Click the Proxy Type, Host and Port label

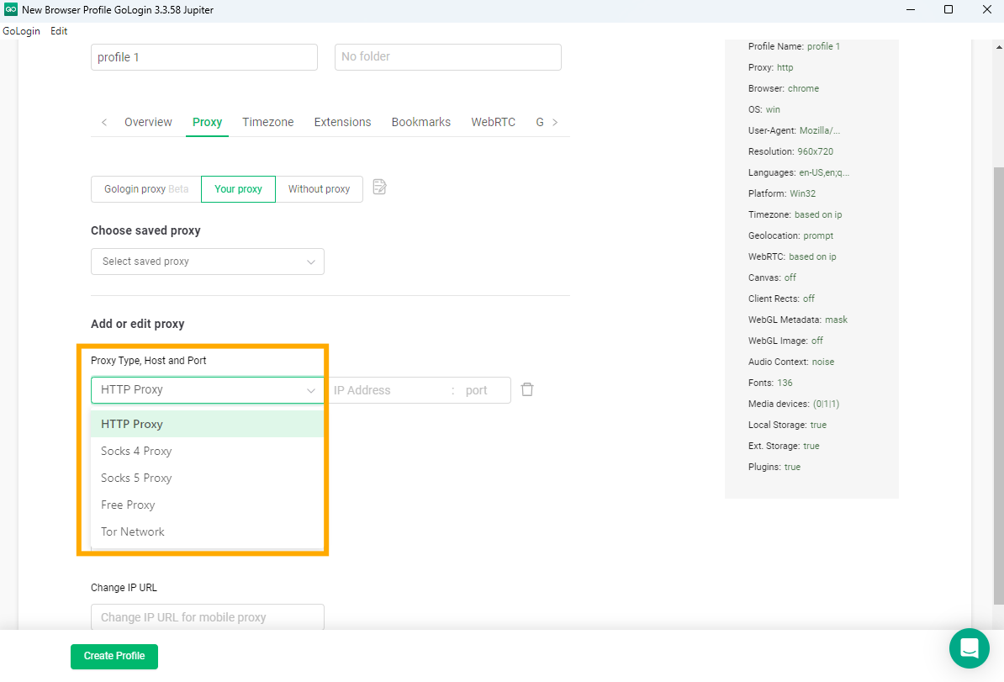(x=149, y=361)
